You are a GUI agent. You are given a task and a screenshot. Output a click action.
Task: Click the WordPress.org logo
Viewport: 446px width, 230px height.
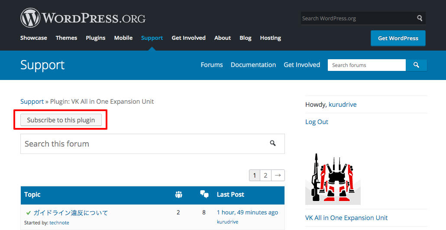click(x=83, y=18)
